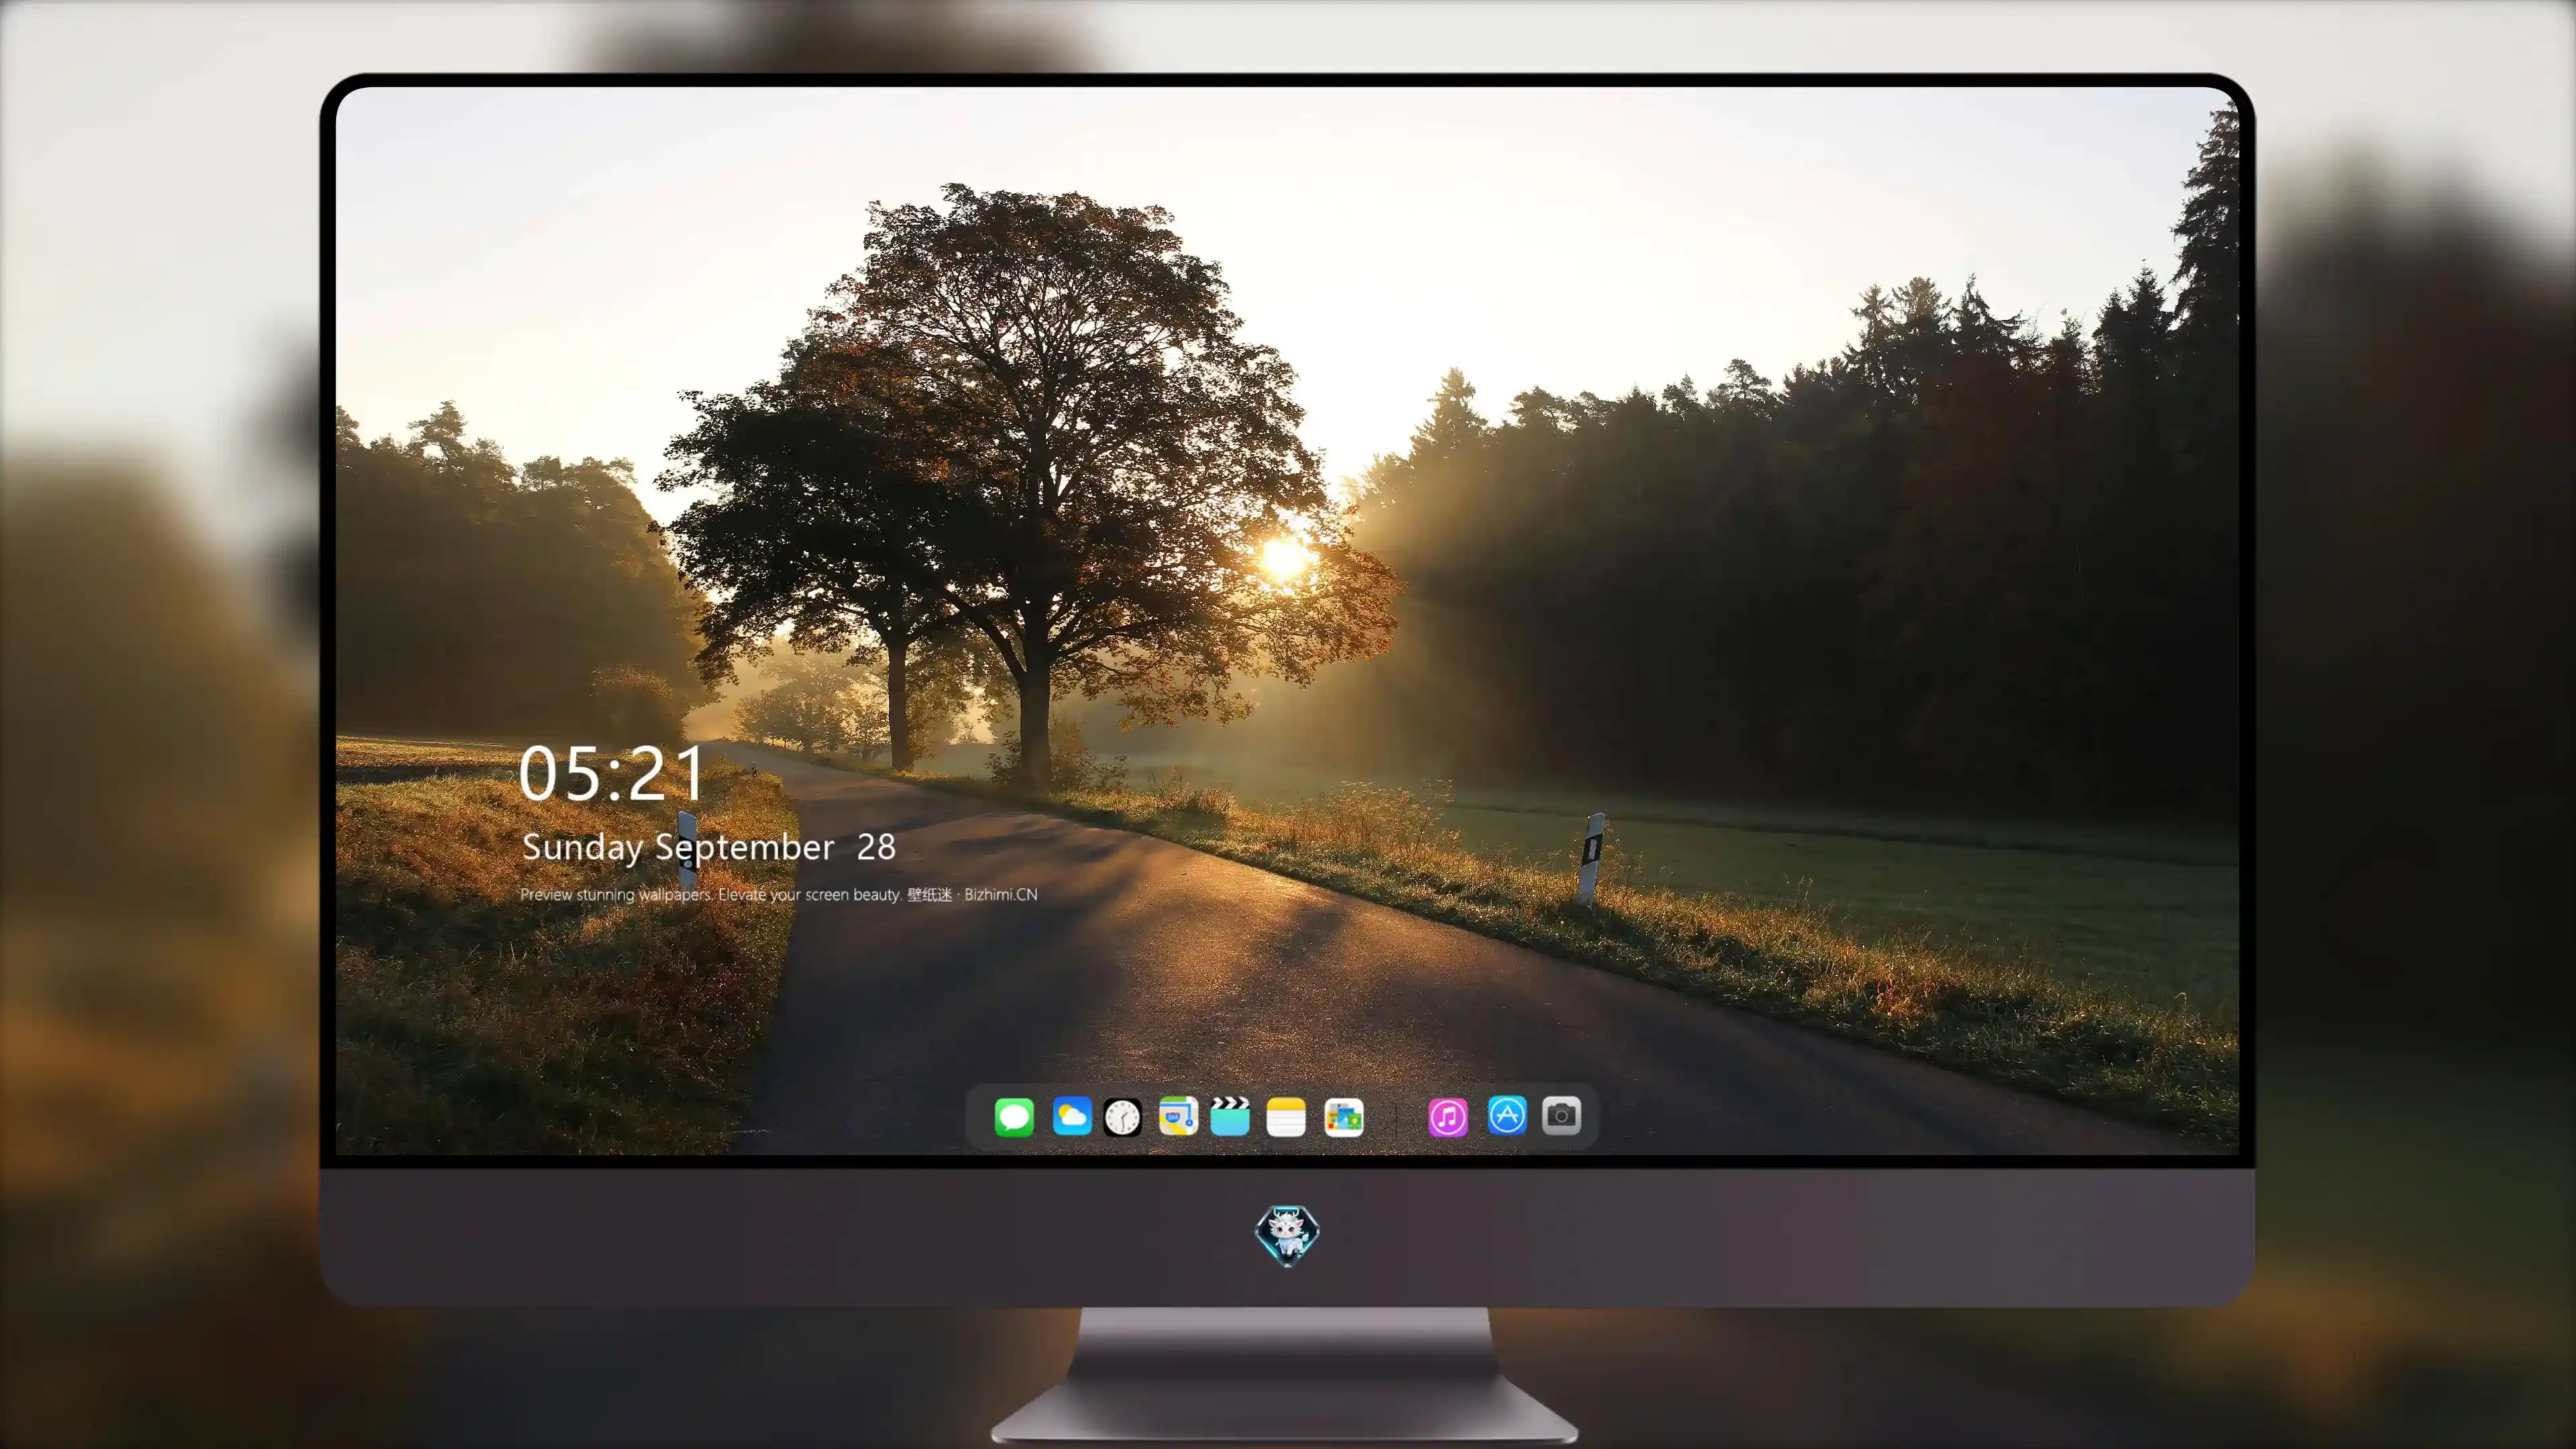Open the Clock app in dock

(1122, 1117)
